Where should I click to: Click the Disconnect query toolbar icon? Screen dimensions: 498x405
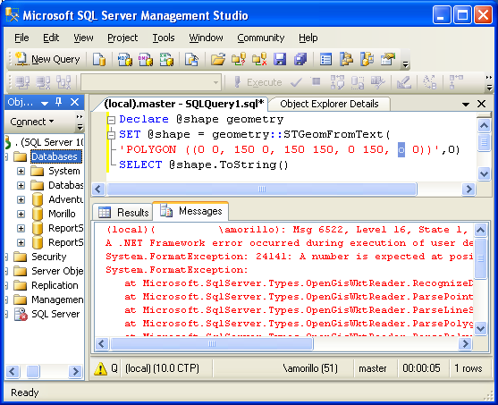(x=43, y=82)
